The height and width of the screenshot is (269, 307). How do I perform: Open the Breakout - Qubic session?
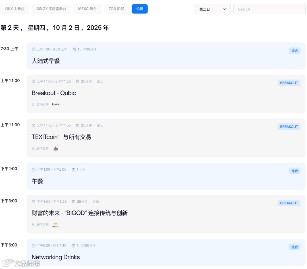(54, 93)
